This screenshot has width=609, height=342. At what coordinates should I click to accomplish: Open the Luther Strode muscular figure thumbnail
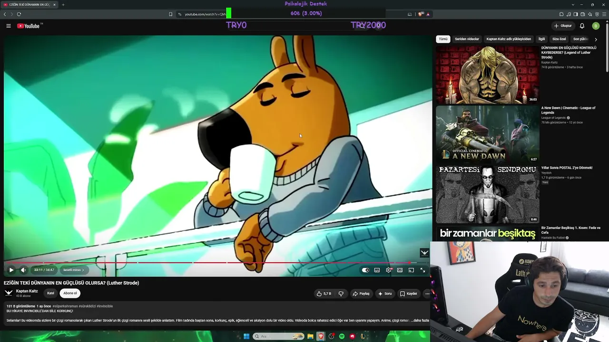coord(487,74)
